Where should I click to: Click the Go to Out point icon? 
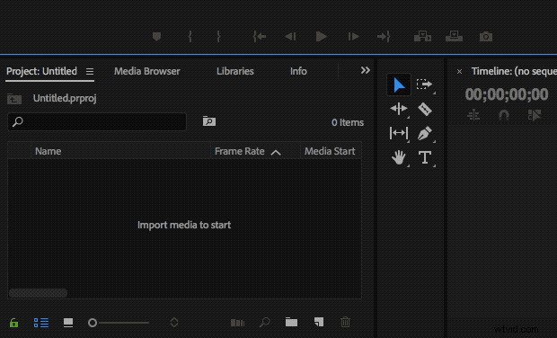(384, 36)
